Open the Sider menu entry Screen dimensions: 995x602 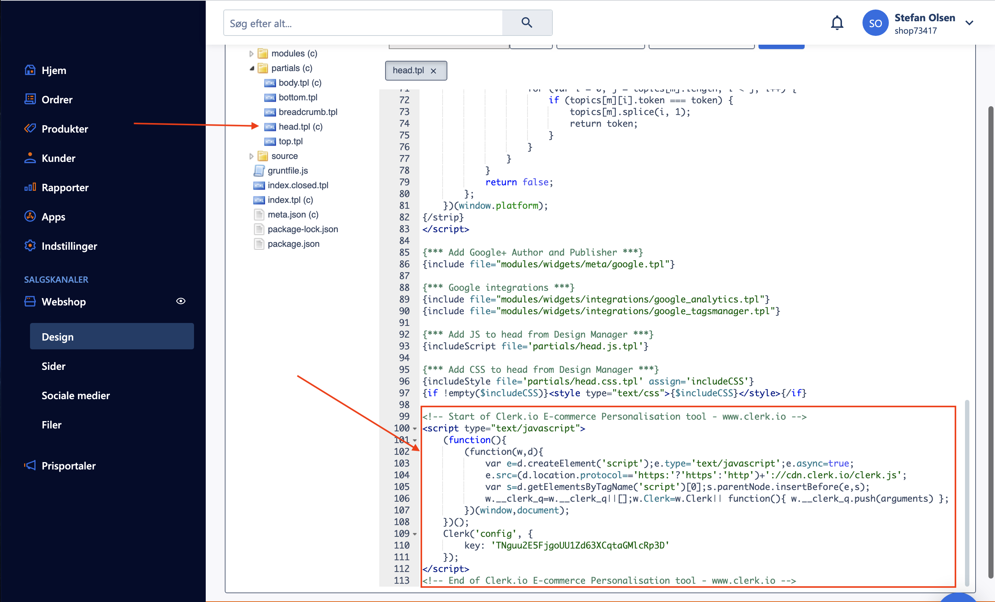pyautogui.click(x=53, y=366)
